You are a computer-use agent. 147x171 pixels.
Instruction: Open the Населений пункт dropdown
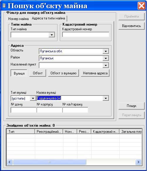tap(106, 66)
